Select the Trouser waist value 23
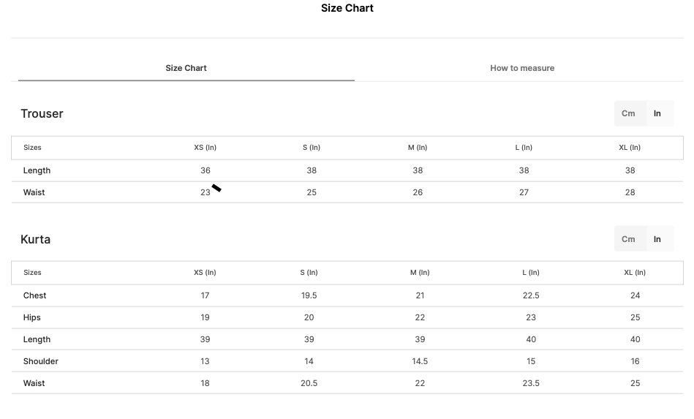Screen dimensions: 694x419 click(205, 192)
